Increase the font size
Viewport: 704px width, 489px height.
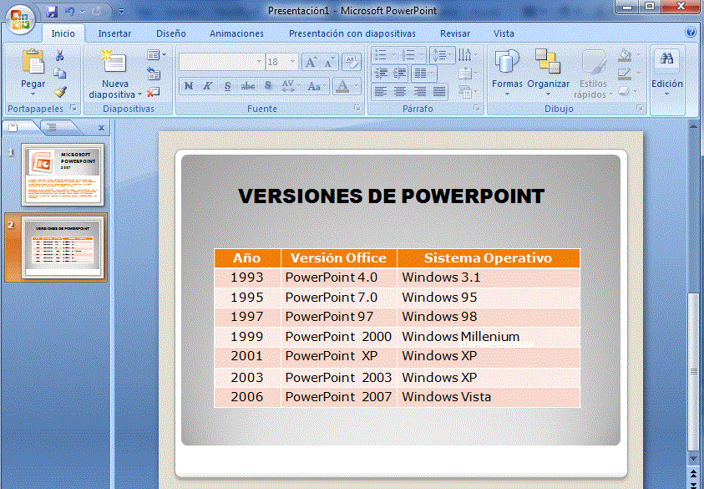[x=310, y=62]
